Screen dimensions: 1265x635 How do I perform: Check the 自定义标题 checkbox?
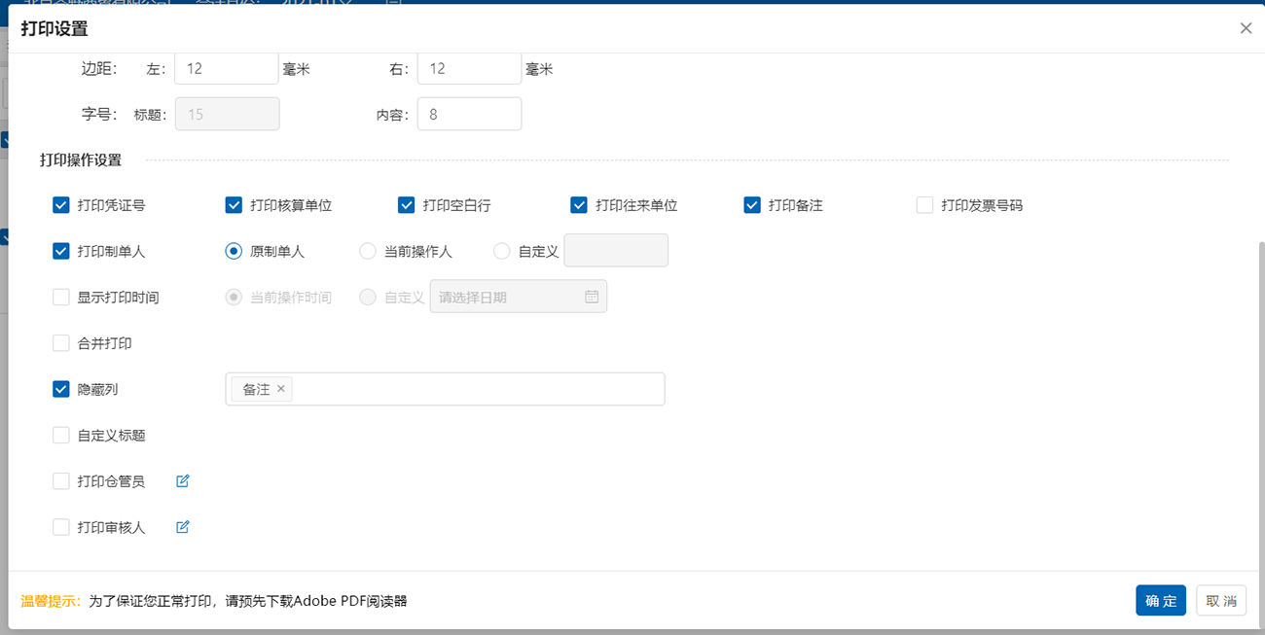[x=61, y=436]
